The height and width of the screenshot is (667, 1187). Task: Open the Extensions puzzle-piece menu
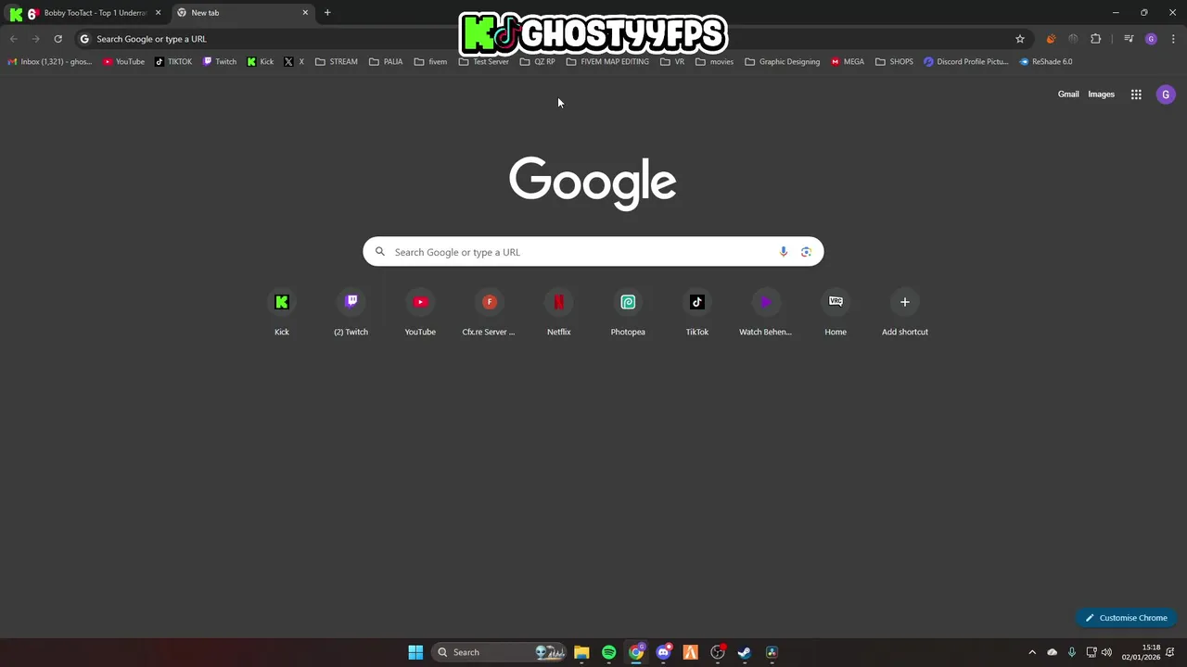(1096, 39)
